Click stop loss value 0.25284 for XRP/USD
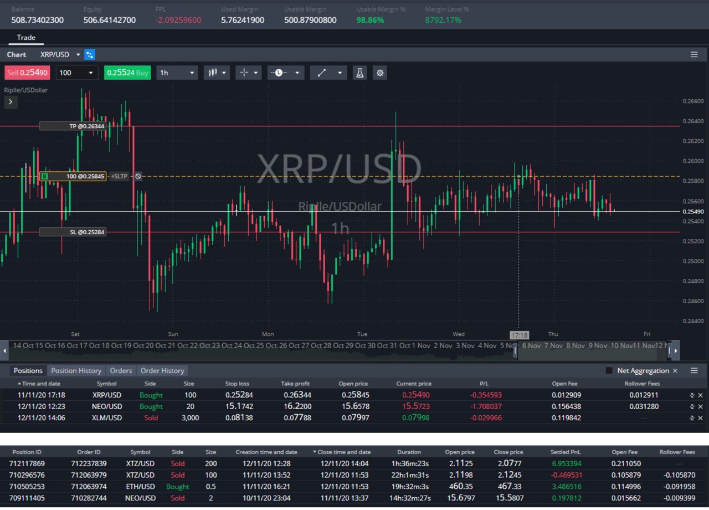Image resolution: width=709 pixels, height=510 pixels. click(239, 395)
